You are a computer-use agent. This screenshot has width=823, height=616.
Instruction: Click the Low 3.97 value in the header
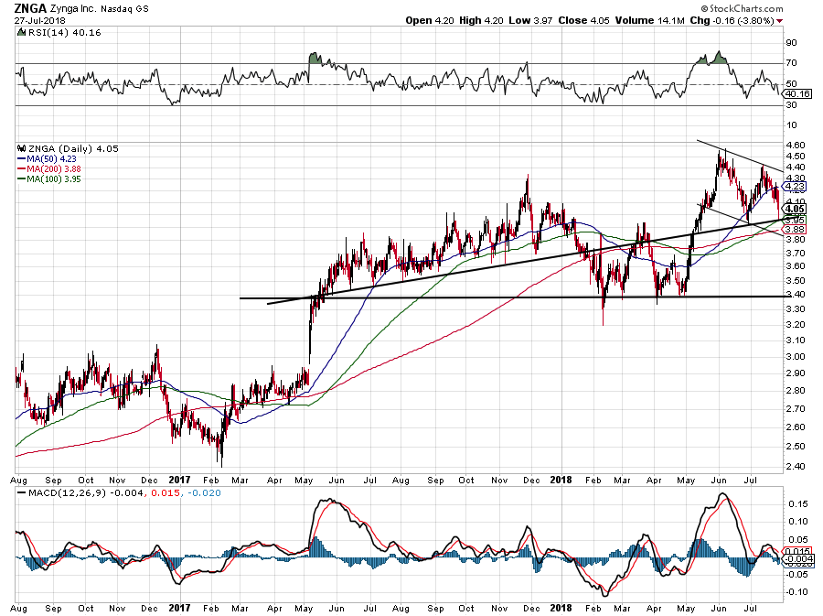(530, 20)
